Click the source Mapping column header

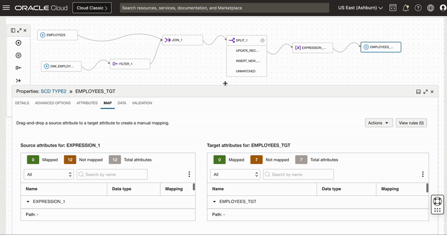click(x=177, y=189)
